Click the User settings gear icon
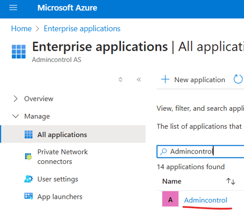The image size is (244, 210). click(29, 179)
